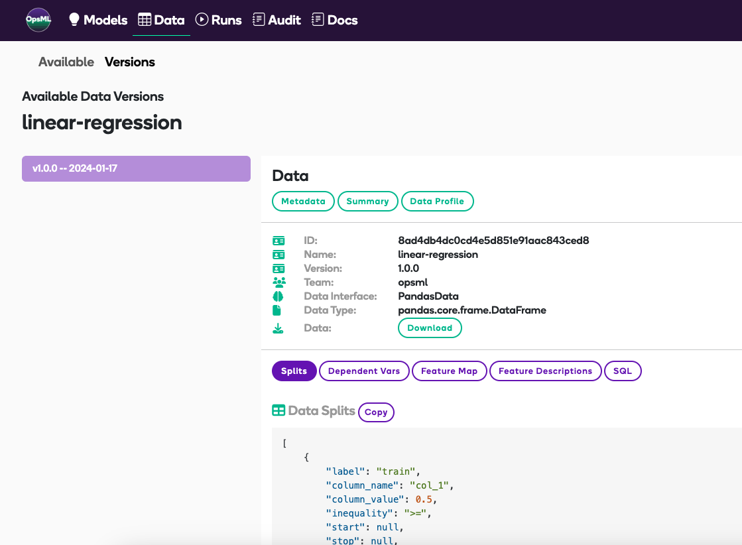Open the Feature Map tab
This screenshot has width=742, height=545.
coord(449,371)
